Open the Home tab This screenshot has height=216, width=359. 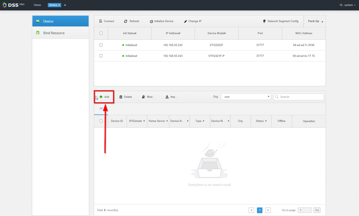point(37,5)
